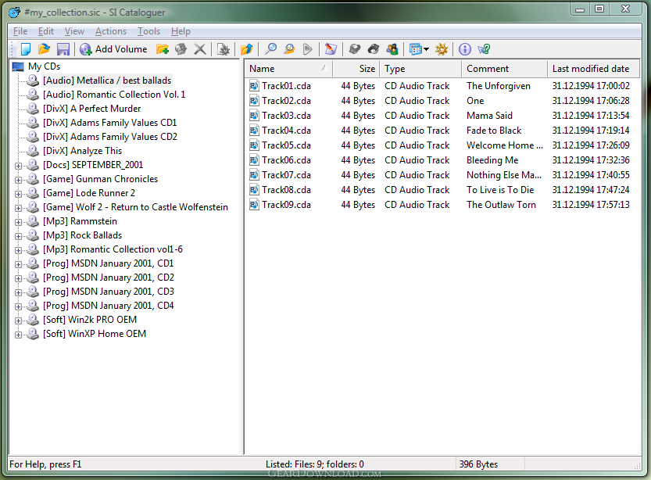Open the Actions menu
Screen dimensions: 651x480
110,31
